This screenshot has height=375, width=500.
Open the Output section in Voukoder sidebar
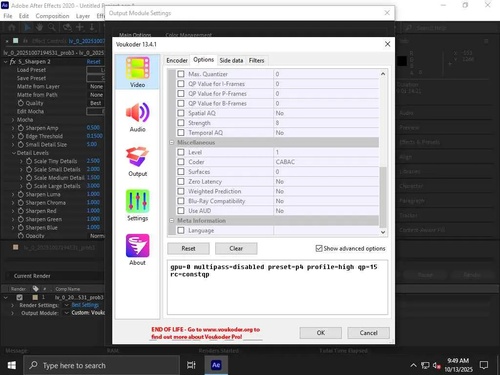click(x=137, y=161)
